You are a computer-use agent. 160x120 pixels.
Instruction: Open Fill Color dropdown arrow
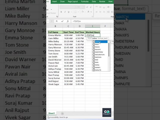(85, 12)
